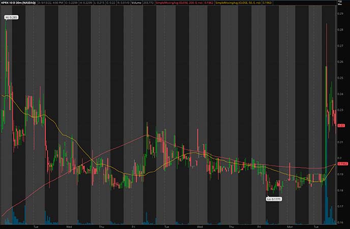Image resolution: width=350 pixels, height=229 pixels.
Task: Click the date readout 9/13/22 in header
Action: pyautogui.click(x=44, y=3)
